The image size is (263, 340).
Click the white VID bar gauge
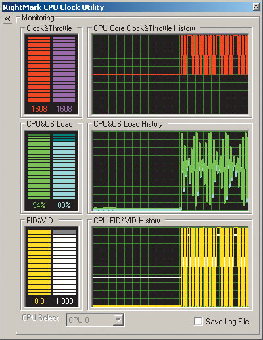pos(64,262)
